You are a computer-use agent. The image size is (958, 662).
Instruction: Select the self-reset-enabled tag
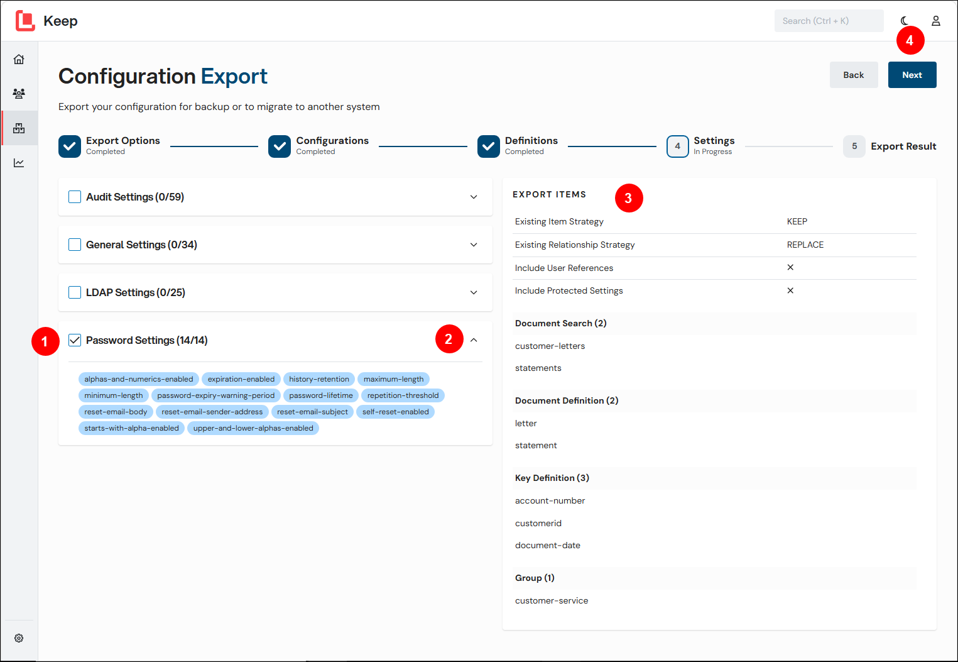click(396, 412)
